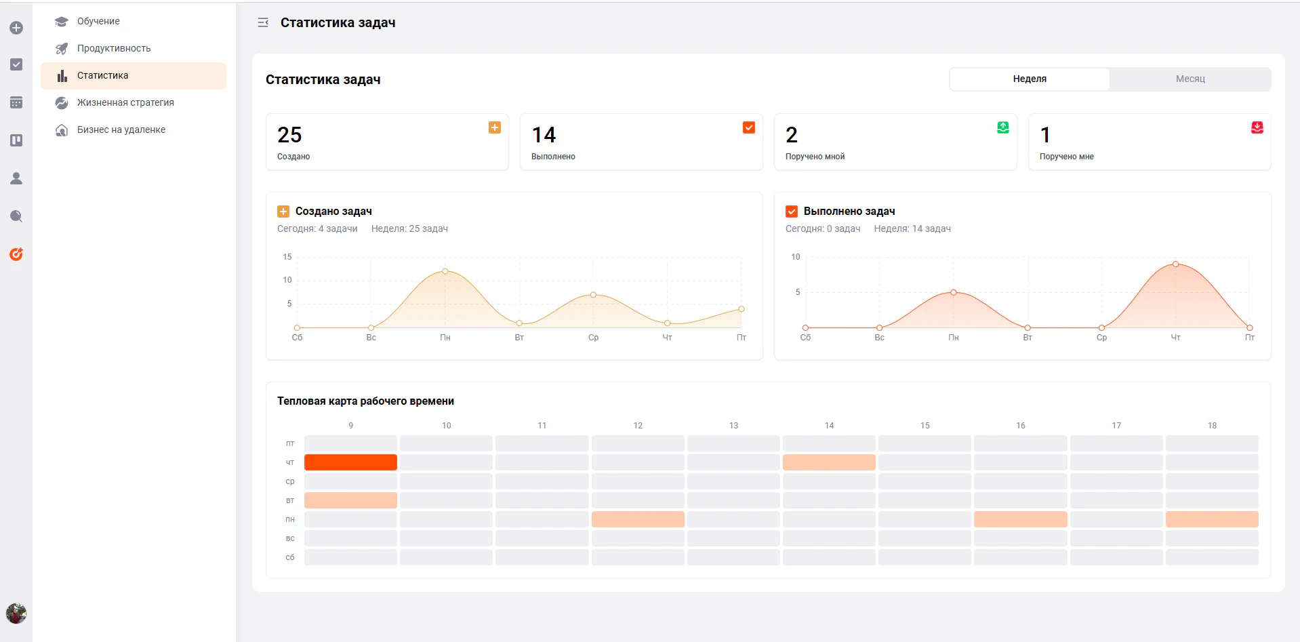This screenshot has width=1300, height=642.
Task: Open the user avatar at bottom left
Action: click(x=16, y=614)
